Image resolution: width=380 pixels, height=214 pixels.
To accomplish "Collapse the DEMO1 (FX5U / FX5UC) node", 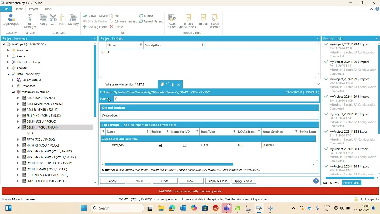I will click(18, 128).
